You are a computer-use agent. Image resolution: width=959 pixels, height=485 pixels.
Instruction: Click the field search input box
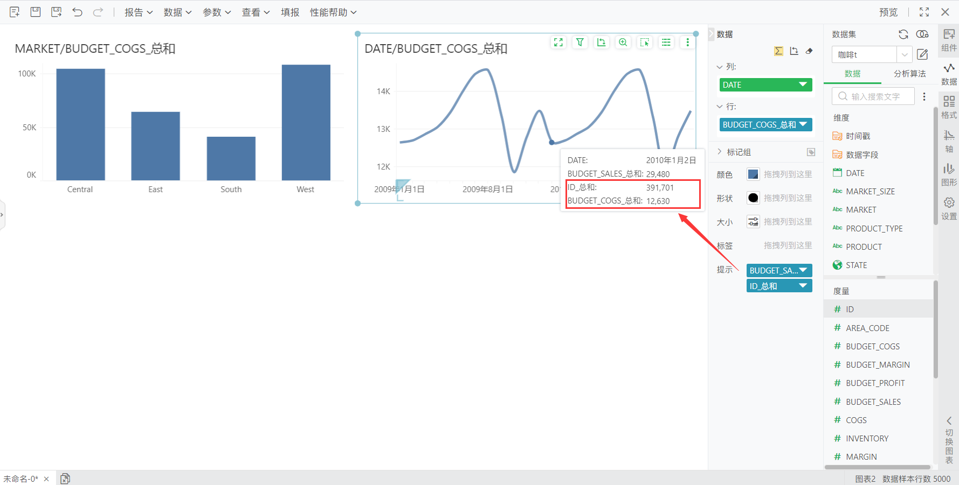[873, 96]
